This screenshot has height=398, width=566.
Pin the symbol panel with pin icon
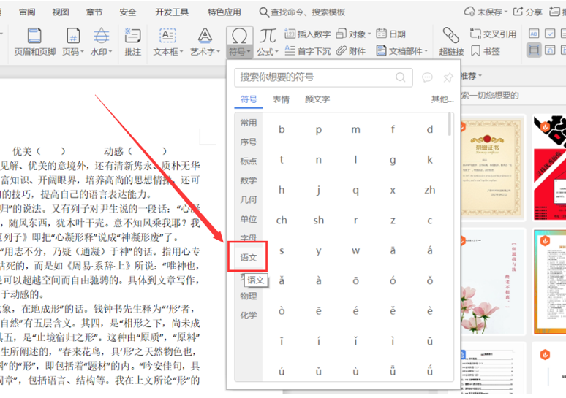coord(448,77)
